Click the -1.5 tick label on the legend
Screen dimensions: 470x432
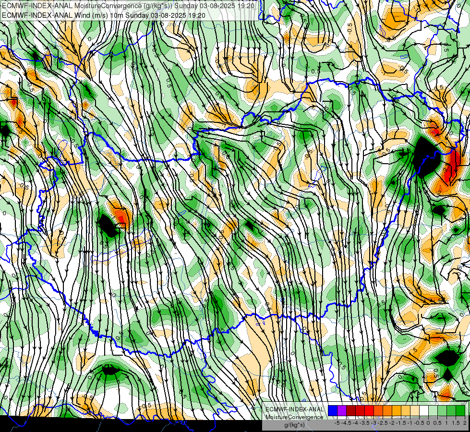(x=401, y=423)
